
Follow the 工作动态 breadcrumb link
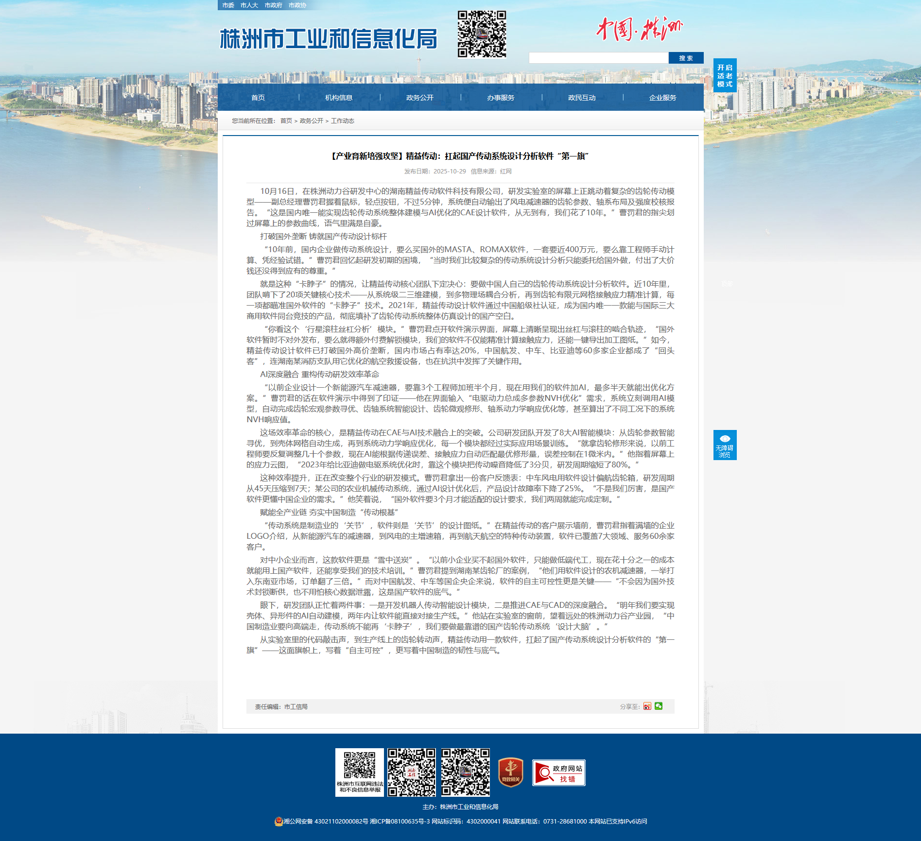(x=343, y=121)
